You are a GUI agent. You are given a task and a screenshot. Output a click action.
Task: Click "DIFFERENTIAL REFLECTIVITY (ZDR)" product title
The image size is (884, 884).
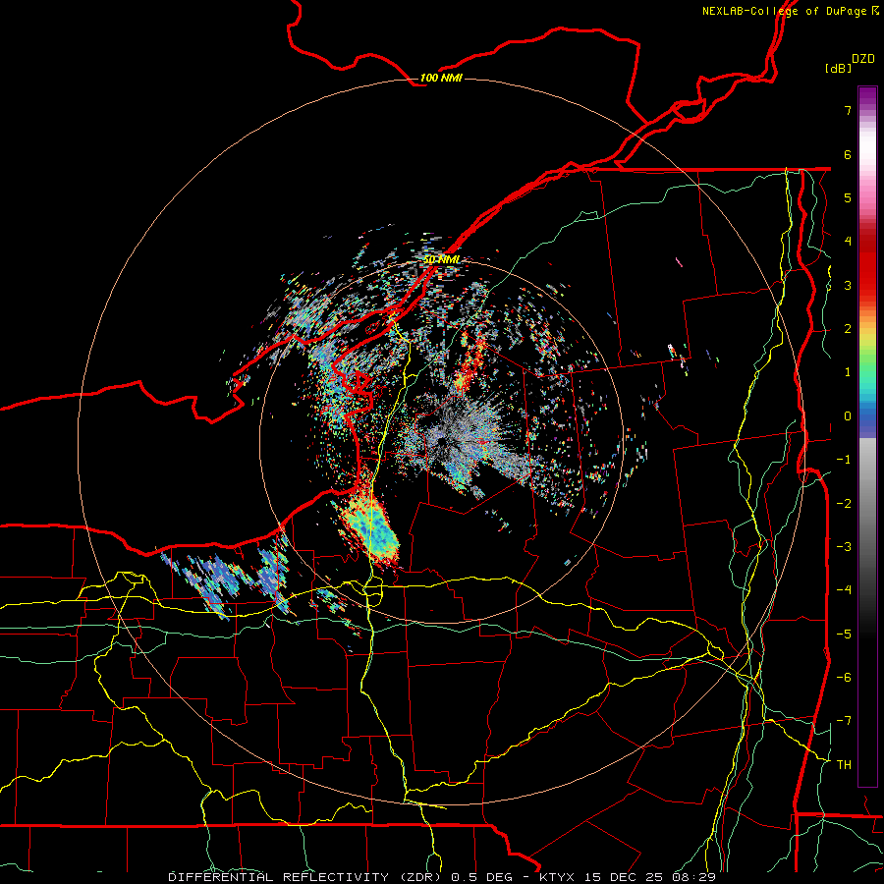[306, 877]
